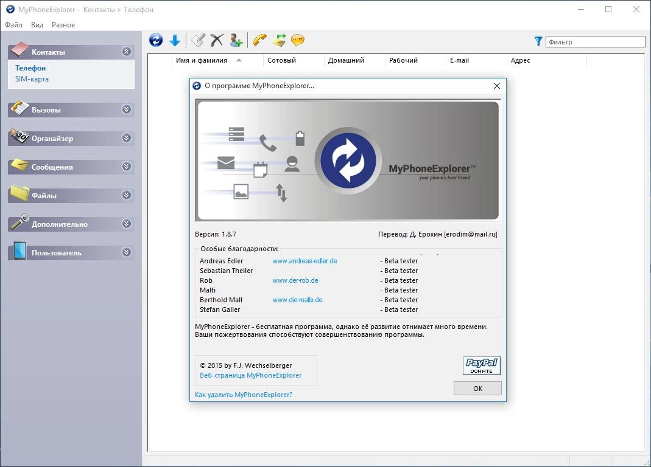Click the add new contact toolbar icon
The height and width of the screenshot is (467, 651).
[236, 40]
